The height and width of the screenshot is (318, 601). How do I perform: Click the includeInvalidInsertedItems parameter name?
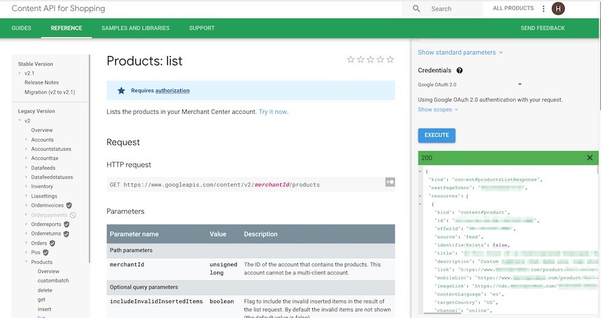pos(156,301)
